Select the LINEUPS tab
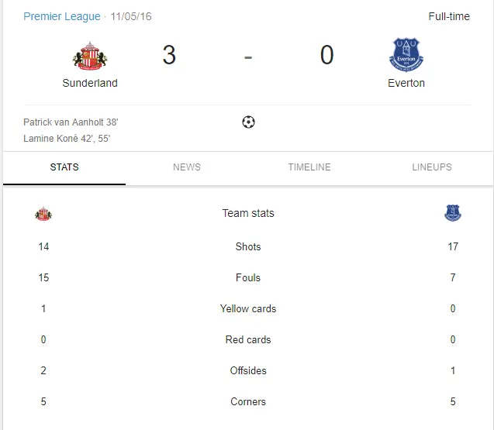494x430 pixels. [x=432, y=167]
